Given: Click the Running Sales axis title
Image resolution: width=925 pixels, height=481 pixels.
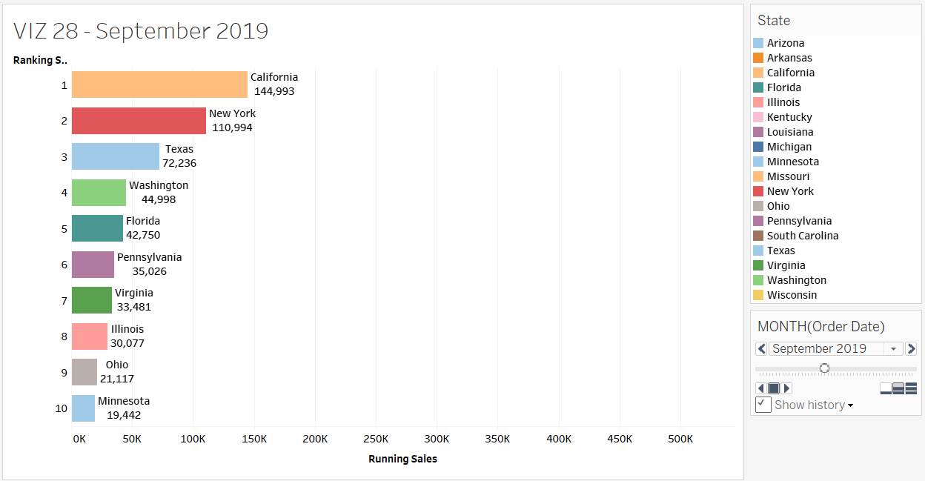Looking at the screenshot, I should [402, 459].
